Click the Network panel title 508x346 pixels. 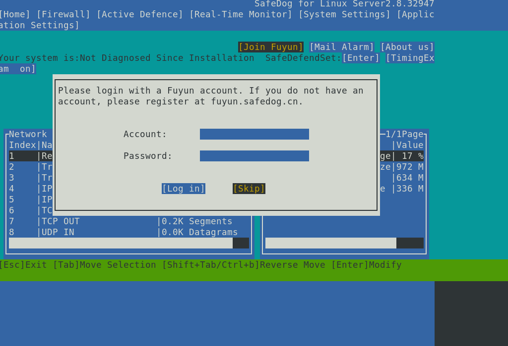click(28, 134)
